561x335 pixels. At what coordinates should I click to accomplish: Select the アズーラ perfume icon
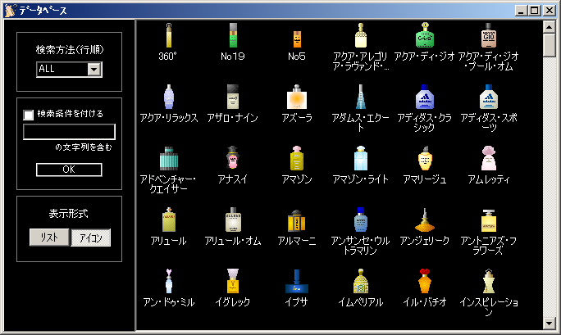(x=297, y=97)
